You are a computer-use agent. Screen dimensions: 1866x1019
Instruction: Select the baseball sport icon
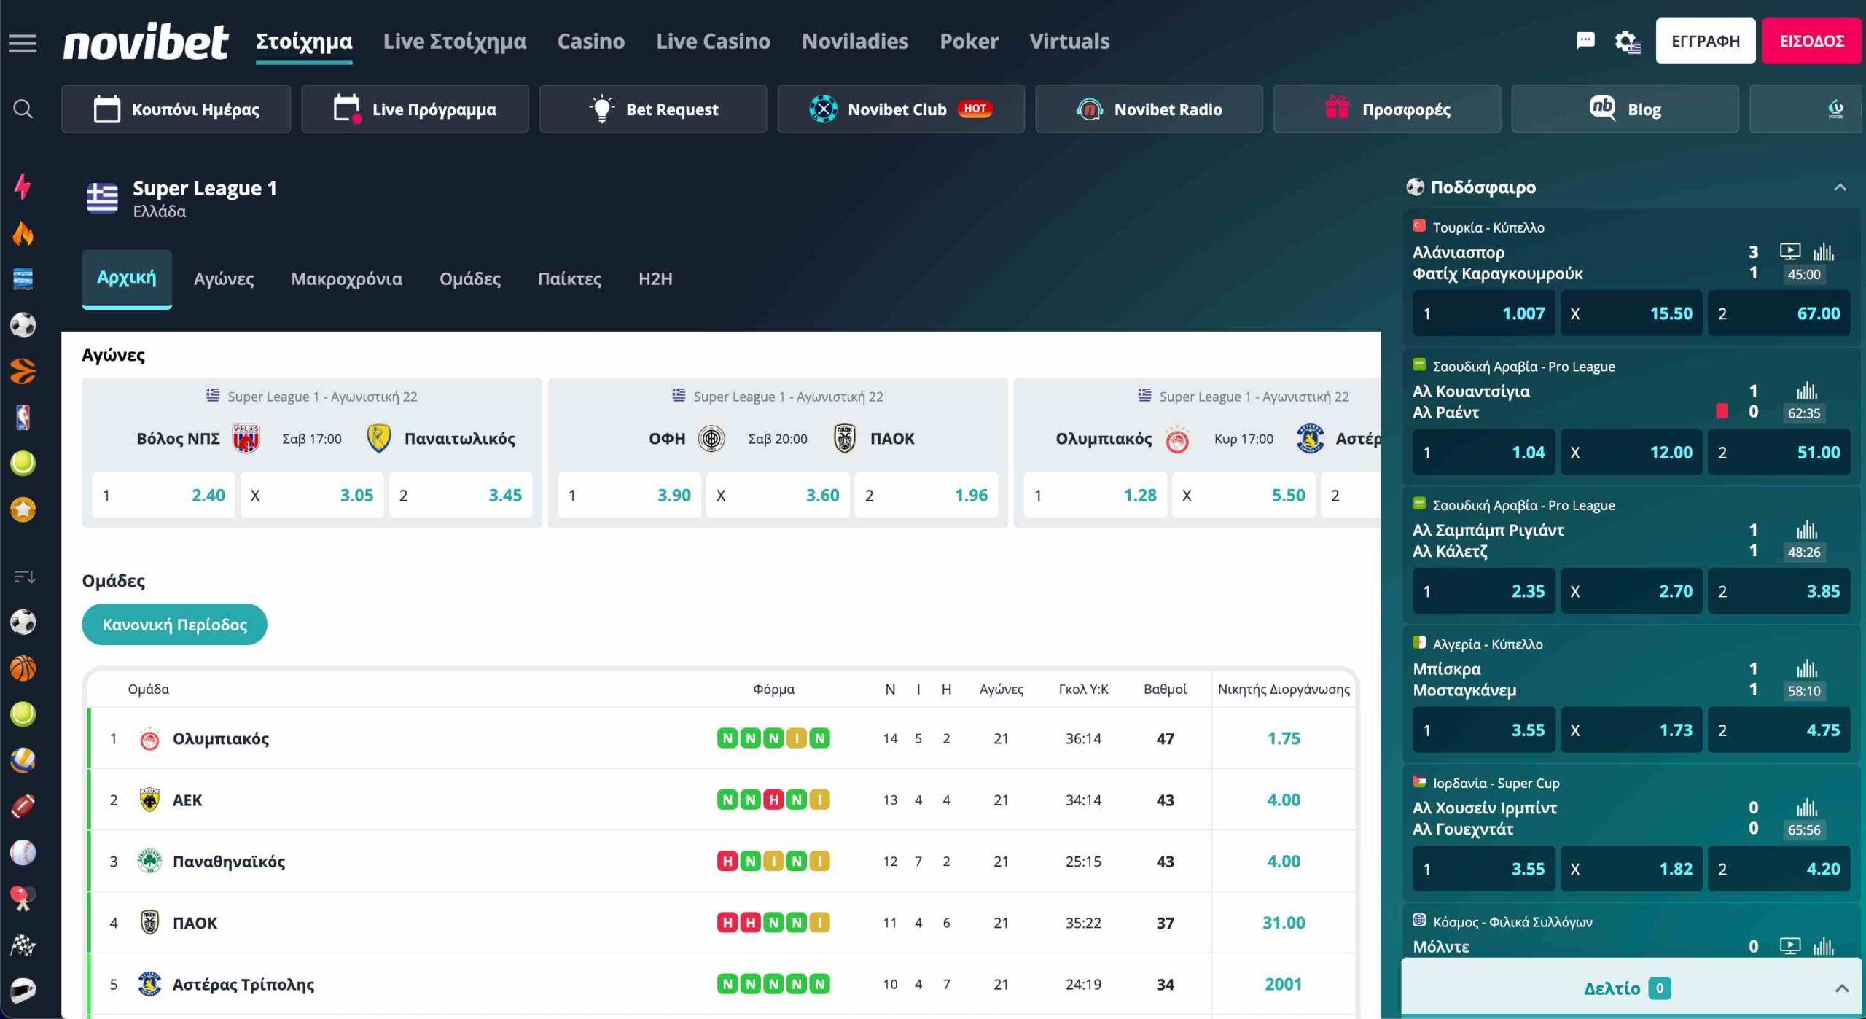23,852
